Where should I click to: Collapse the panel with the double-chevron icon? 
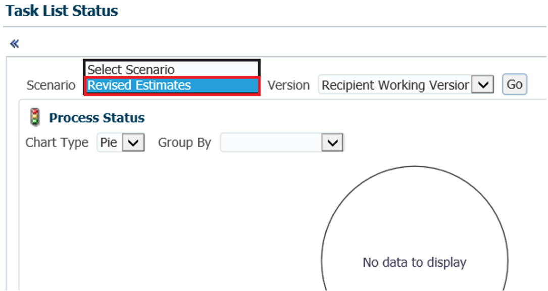click(14, 44)
